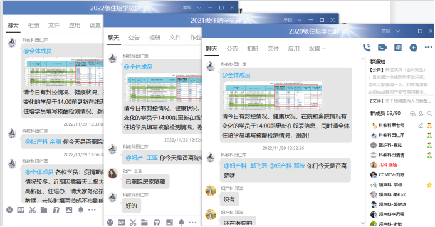435x227 pixels.
Task: Click 举报 in 2020级 title bar
Action: [385, 31]
